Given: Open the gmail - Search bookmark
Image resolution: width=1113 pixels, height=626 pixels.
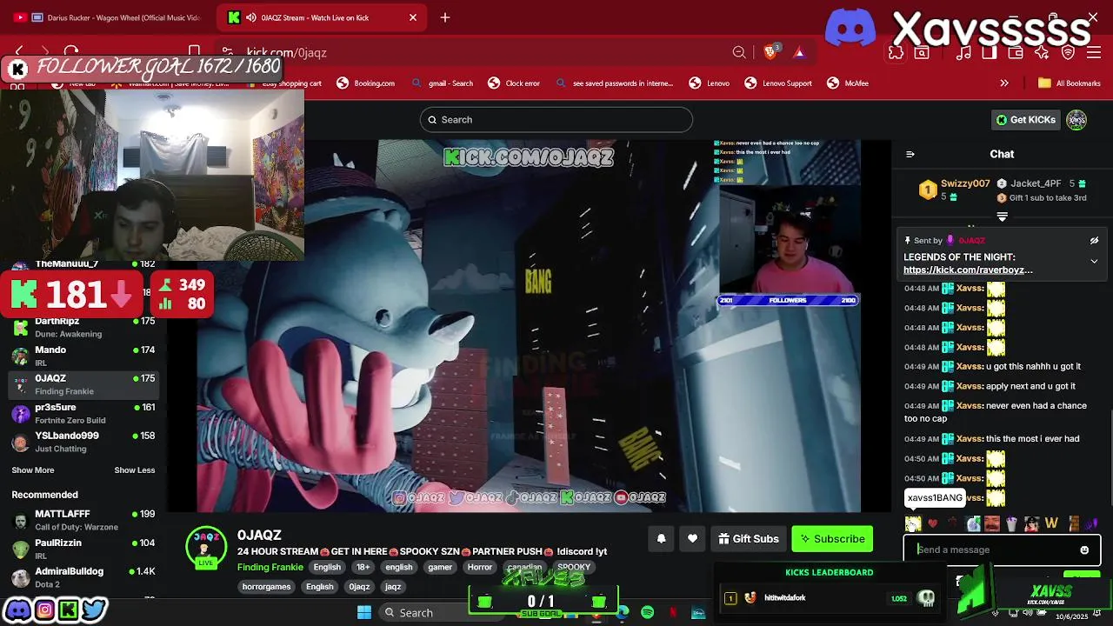Looking at the screenshot, I should point(443,83).
